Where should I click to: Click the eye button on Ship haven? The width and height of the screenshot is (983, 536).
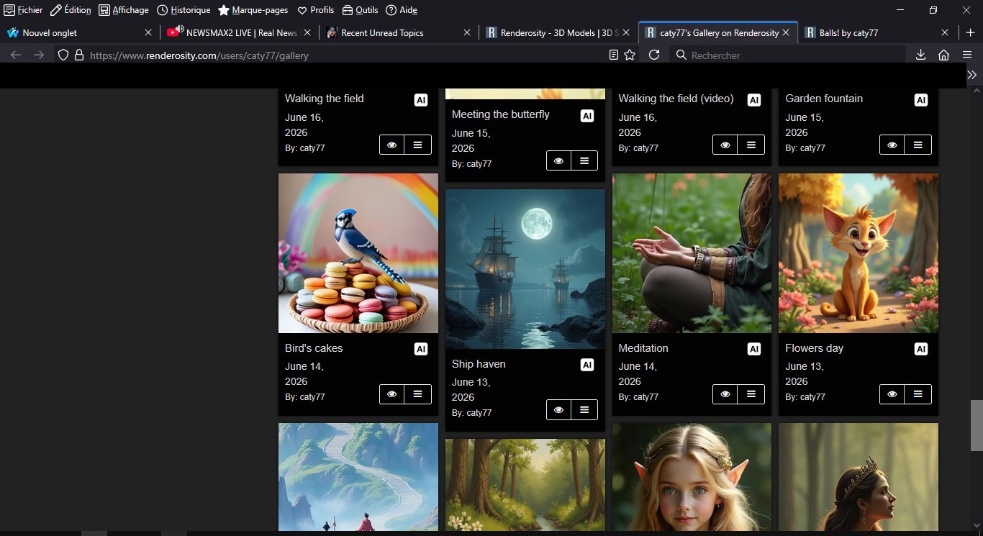point(559,409)
